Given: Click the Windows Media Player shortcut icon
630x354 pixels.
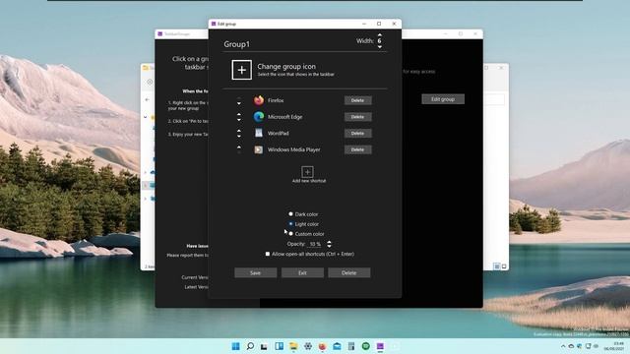Looking at the screenshot, I should coord(259,149).
